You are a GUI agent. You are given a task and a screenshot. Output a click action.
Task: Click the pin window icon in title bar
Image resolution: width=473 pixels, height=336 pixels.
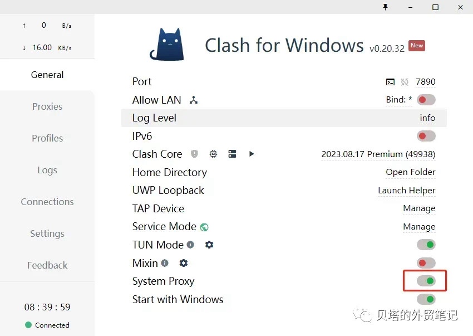click(385, 7)
